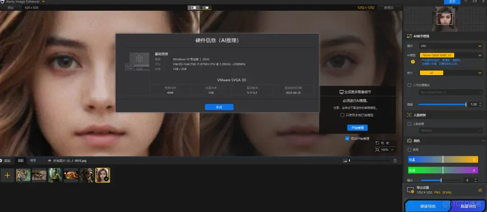Open the 100% zoom level dropdown
Screen dimensions: 487x212
(387, 150)
